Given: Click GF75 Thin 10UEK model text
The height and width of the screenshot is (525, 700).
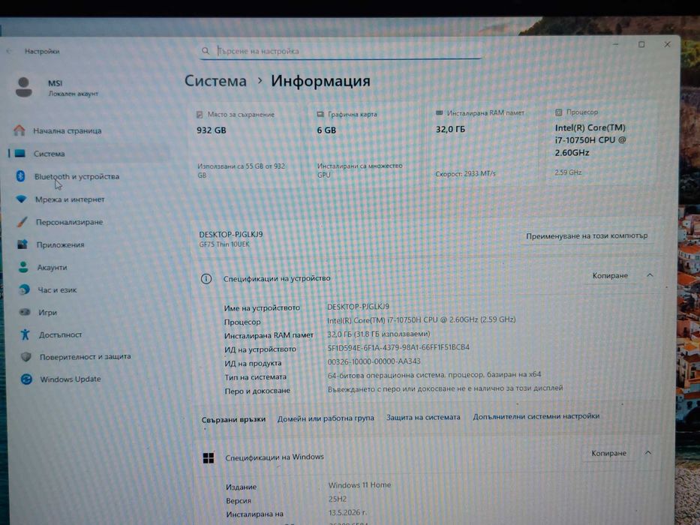Looking at the screenshot, I should click(224, 244).
